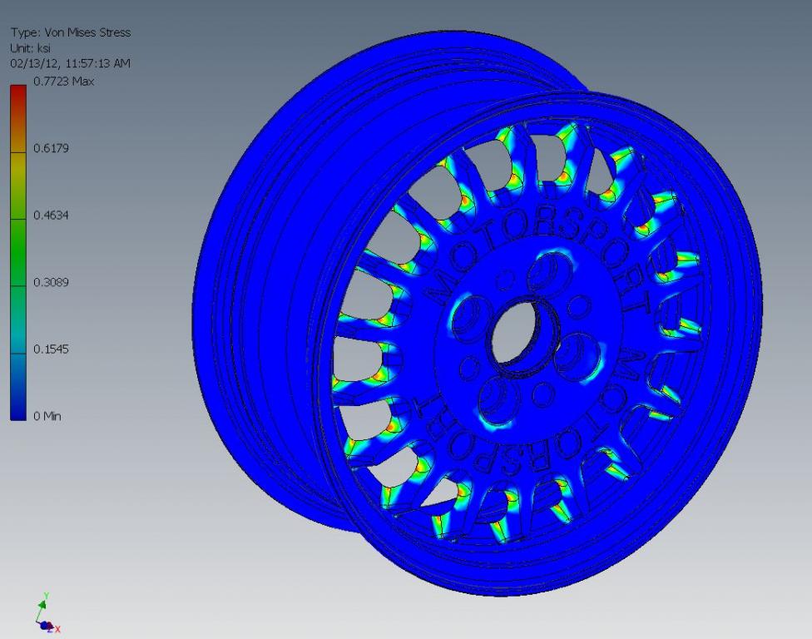This screenshot has height=639, width=812.
Task: Click the "0.7723 Max" legend value
Action: coord(64,82)
